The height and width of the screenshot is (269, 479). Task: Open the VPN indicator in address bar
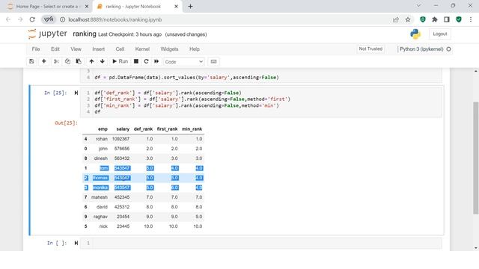pyautogui.click(x=49, y=19)
